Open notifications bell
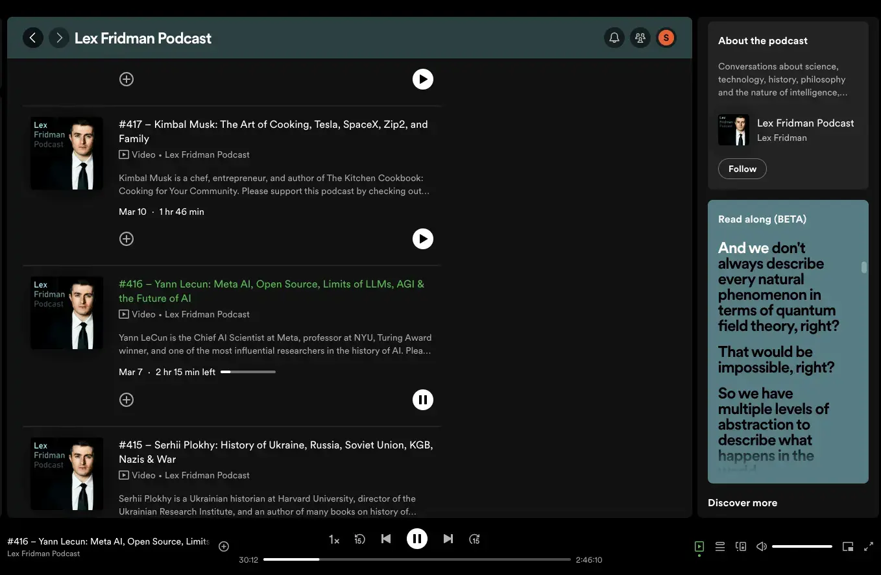The image size is (881, 575). pos(614,37)
